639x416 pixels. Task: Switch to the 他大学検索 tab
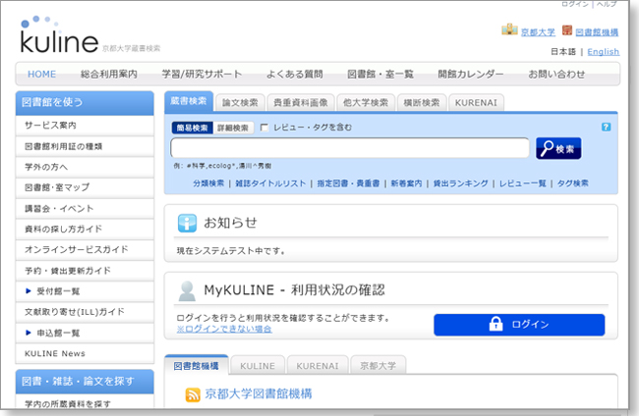click(366, 103)
